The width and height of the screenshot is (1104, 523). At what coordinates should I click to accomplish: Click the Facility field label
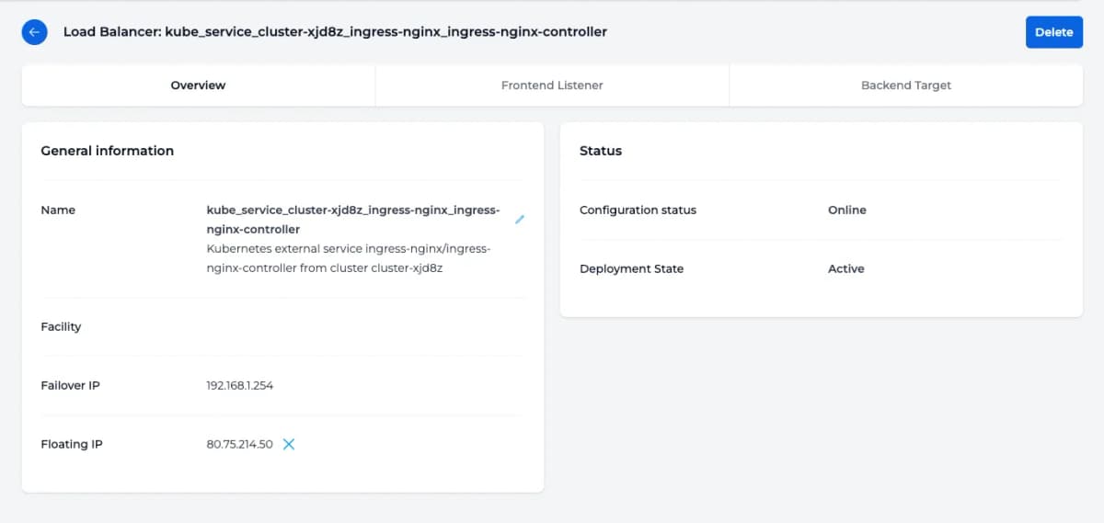pos(61,326)
